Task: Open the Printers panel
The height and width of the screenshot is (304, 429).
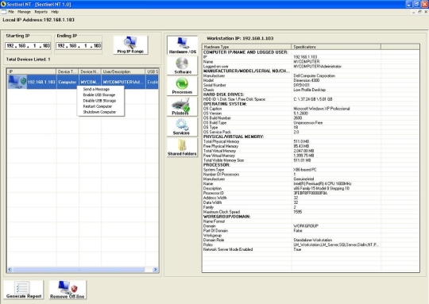Action: pos(182,106)
